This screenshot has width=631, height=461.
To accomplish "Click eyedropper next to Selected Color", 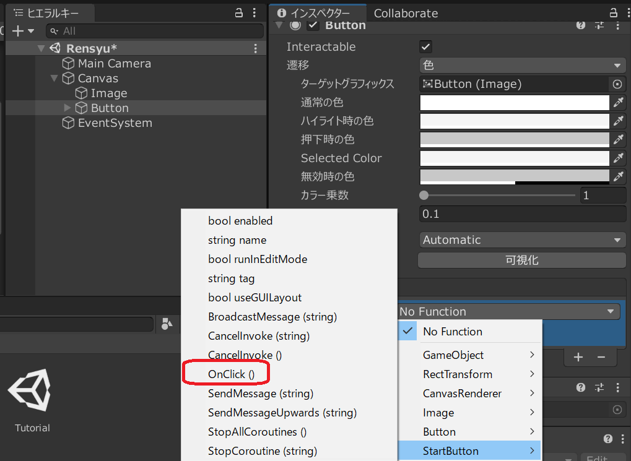I will point(617,158).
